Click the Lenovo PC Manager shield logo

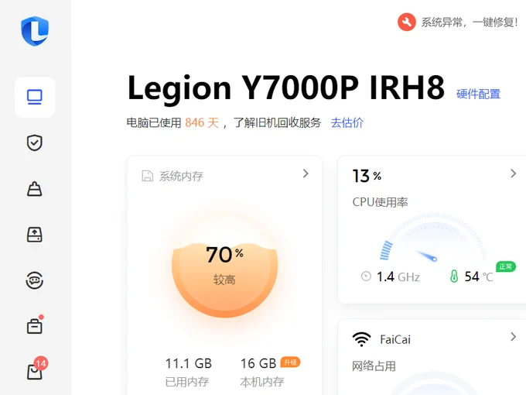click(x=35, y=31)
